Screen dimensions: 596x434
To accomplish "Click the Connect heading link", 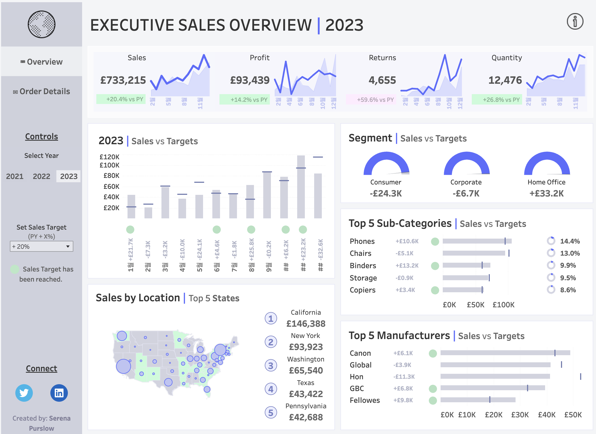I will [x=42, y=369].
